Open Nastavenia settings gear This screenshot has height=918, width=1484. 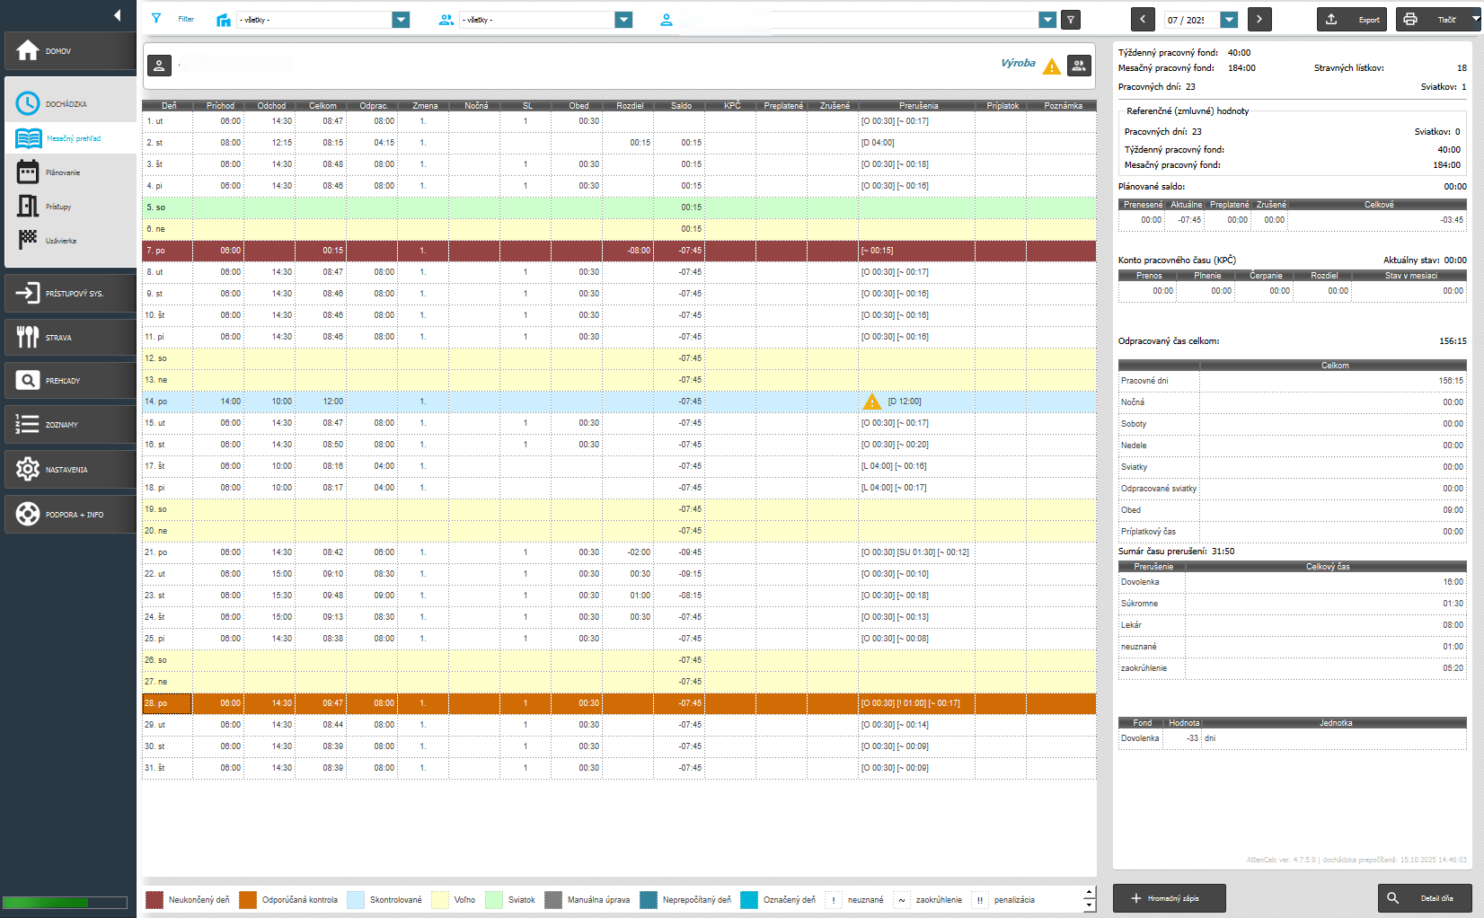(x=70, y=469)
